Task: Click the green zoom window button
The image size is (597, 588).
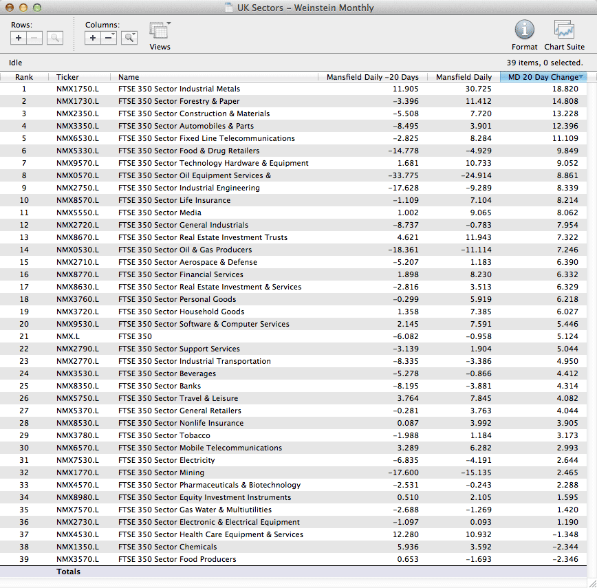Action: (x=36, y=8)
